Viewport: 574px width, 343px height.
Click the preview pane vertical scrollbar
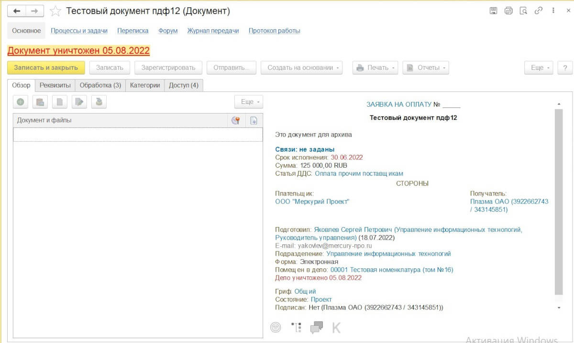pos(559,201)
